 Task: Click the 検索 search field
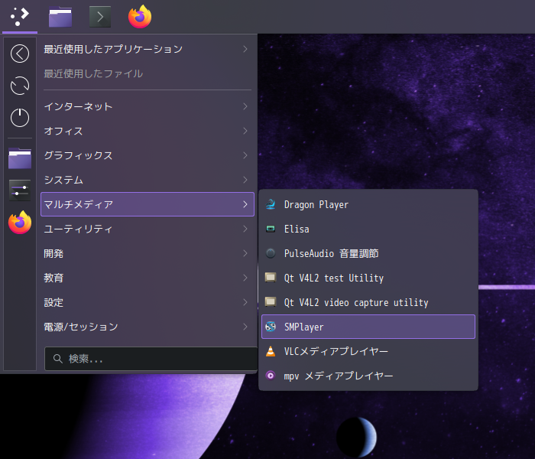coord(151,359)
